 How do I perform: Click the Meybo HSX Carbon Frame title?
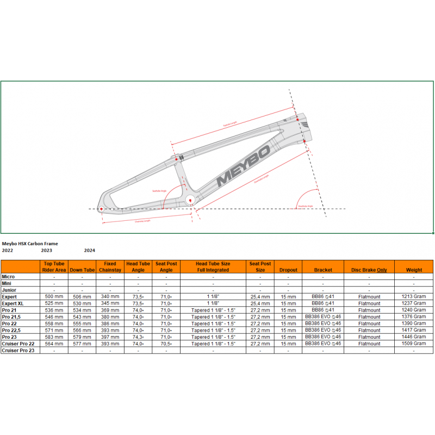(30, 244)
